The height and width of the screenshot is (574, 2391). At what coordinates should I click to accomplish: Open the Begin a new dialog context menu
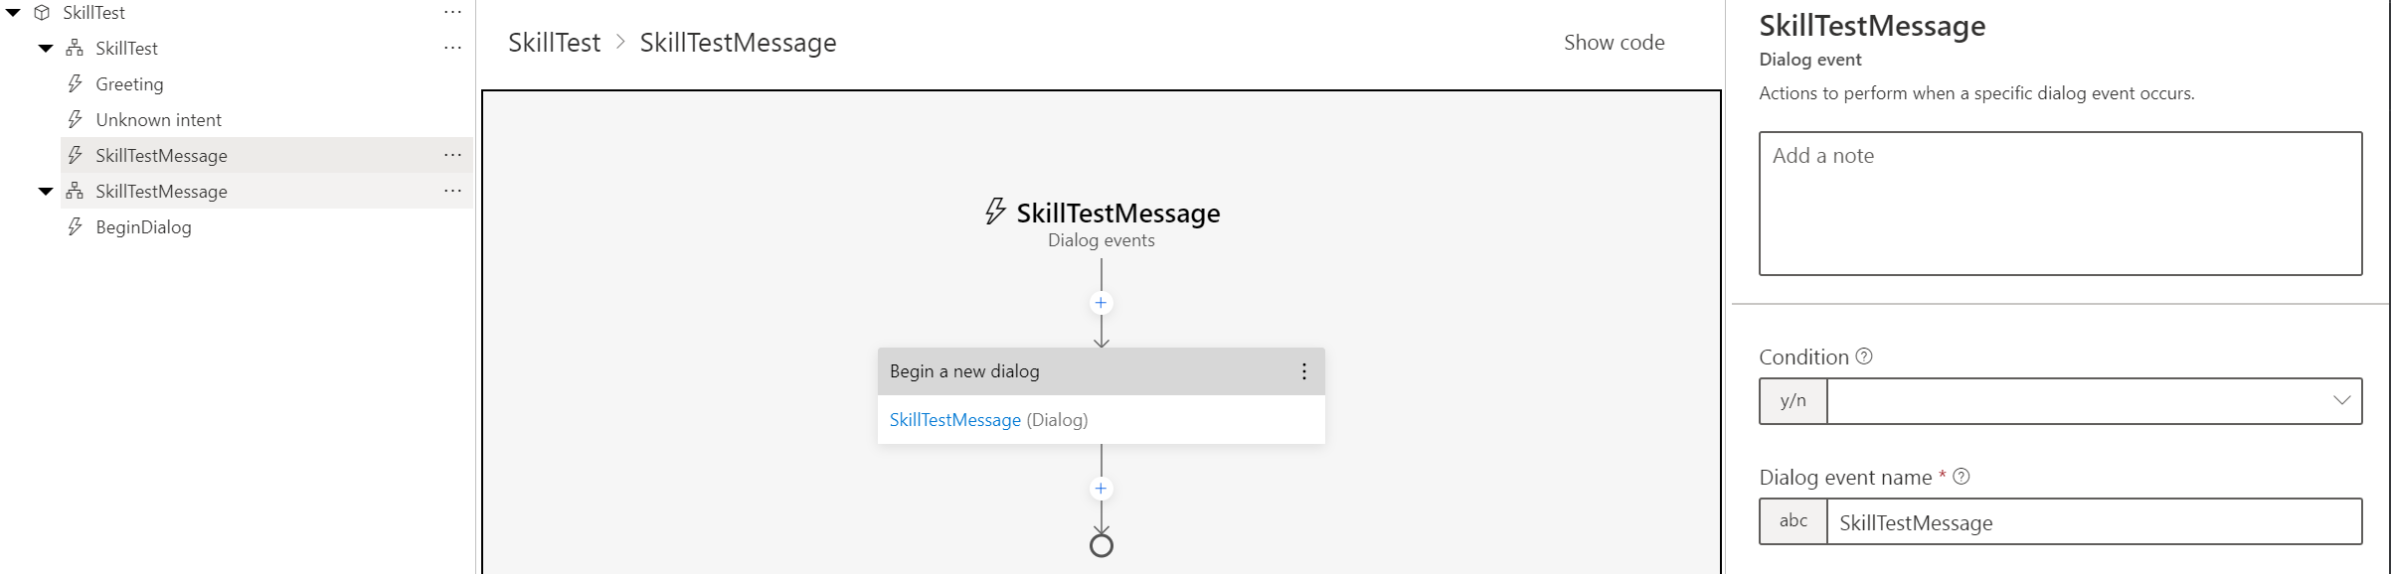coord(1303,370)
